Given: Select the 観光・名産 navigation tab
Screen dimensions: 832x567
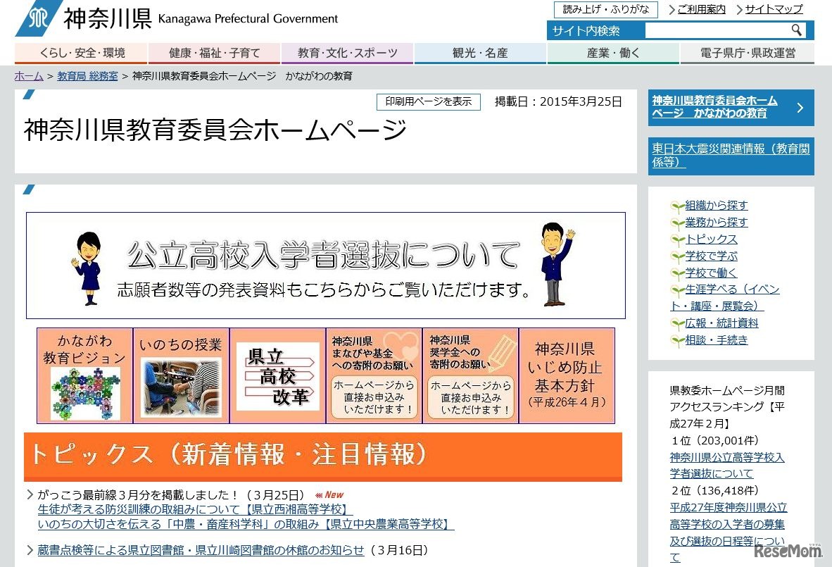Looking at the screenshot, I should 479,53.
